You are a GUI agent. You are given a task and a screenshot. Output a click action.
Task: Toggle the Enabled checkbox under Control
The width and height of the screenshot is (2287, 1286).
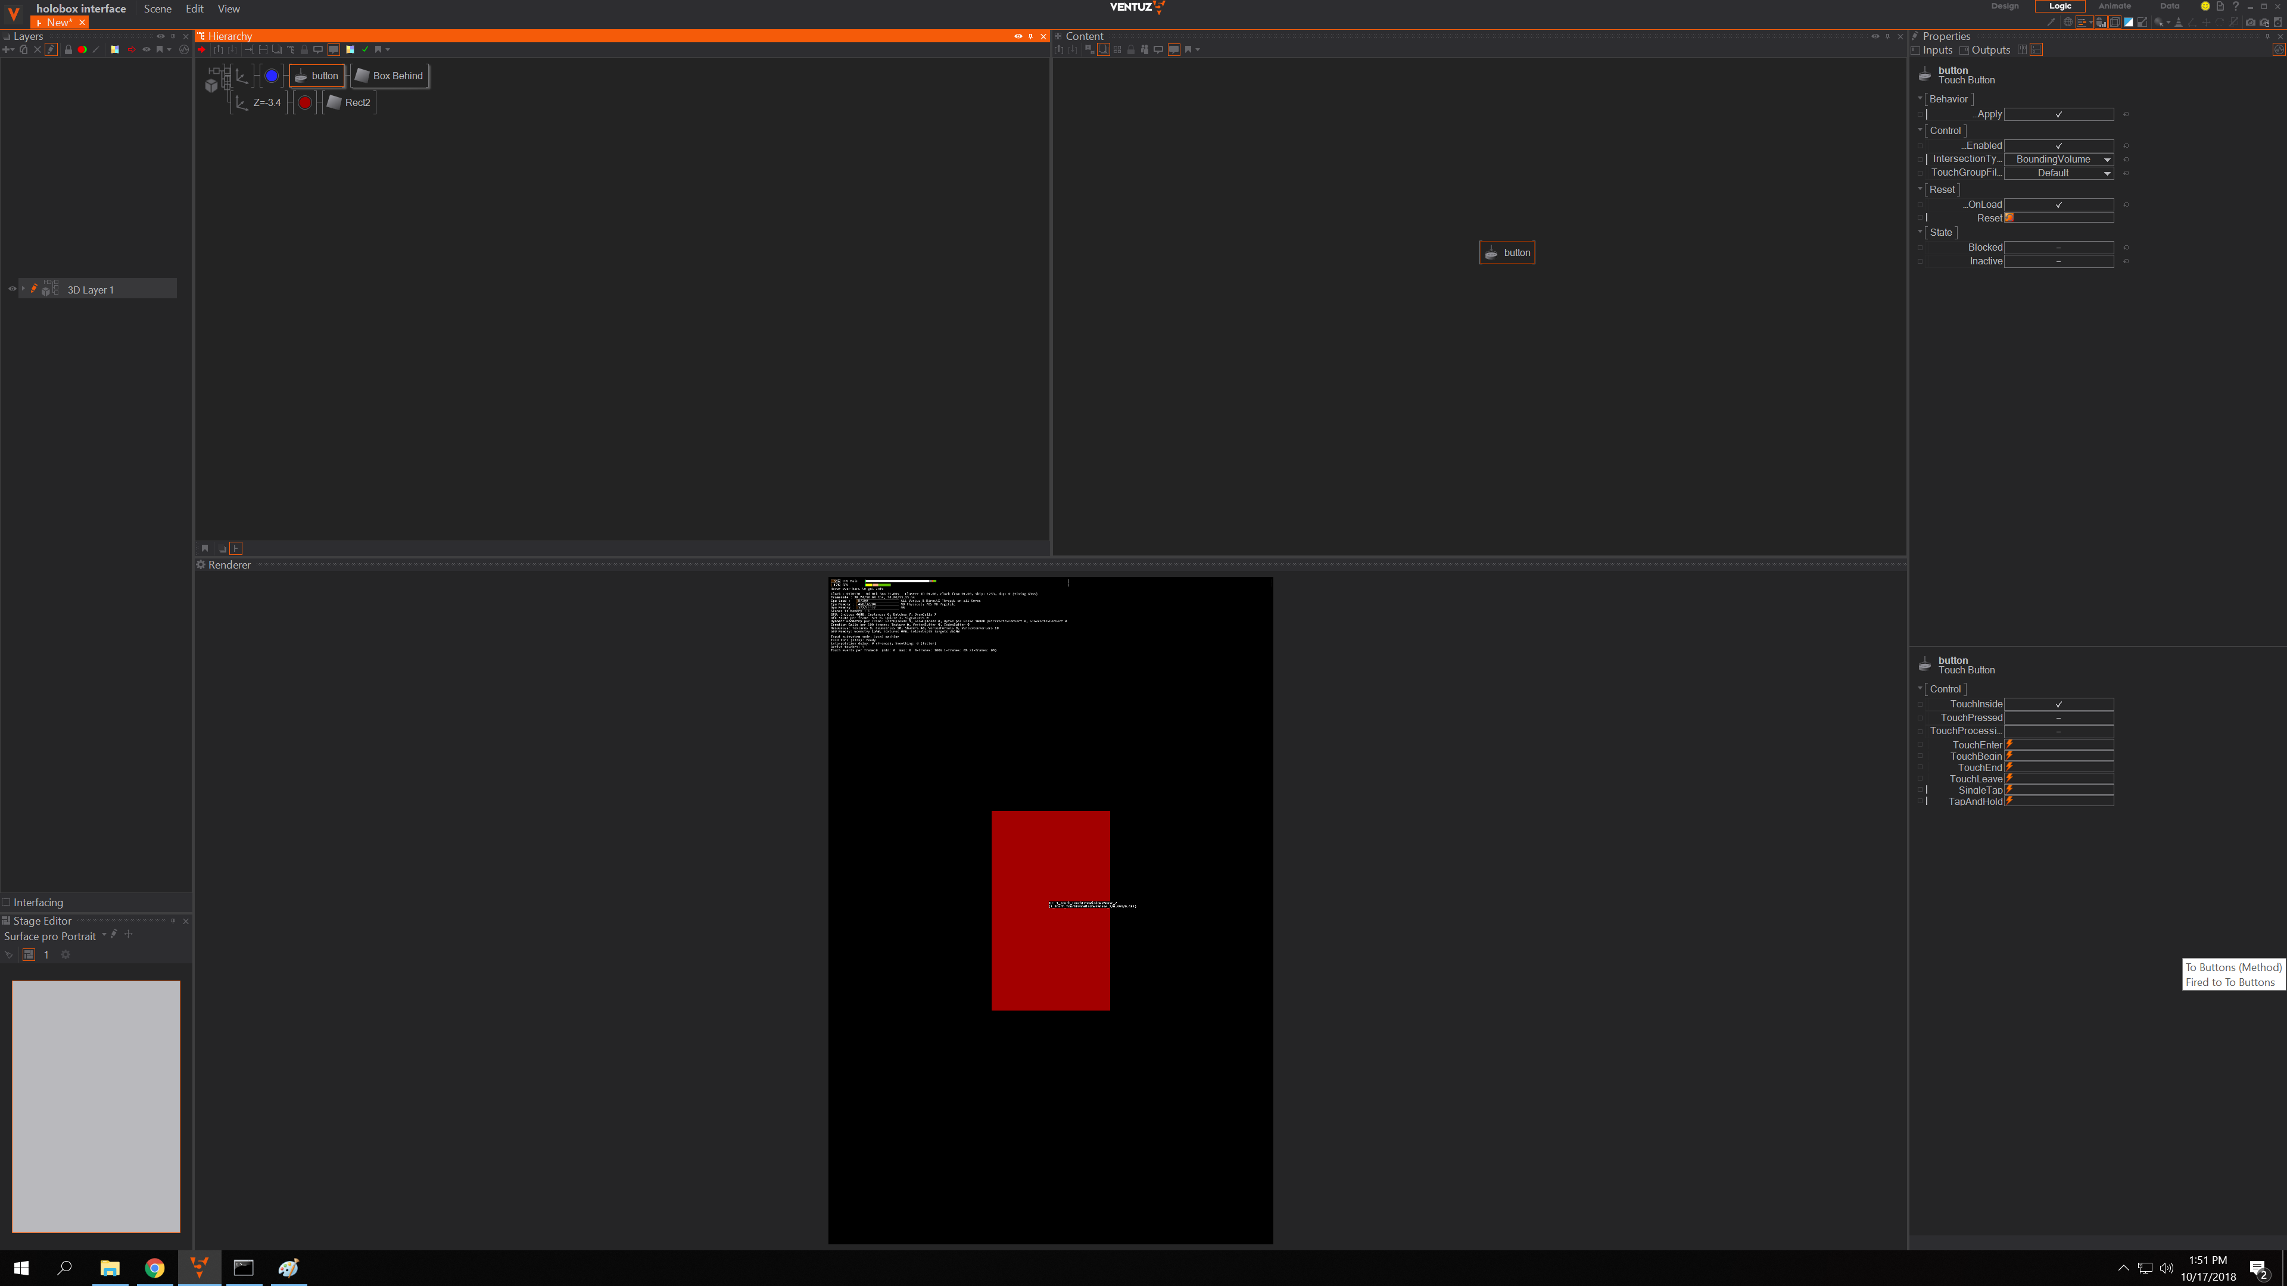coord(2058,145)
